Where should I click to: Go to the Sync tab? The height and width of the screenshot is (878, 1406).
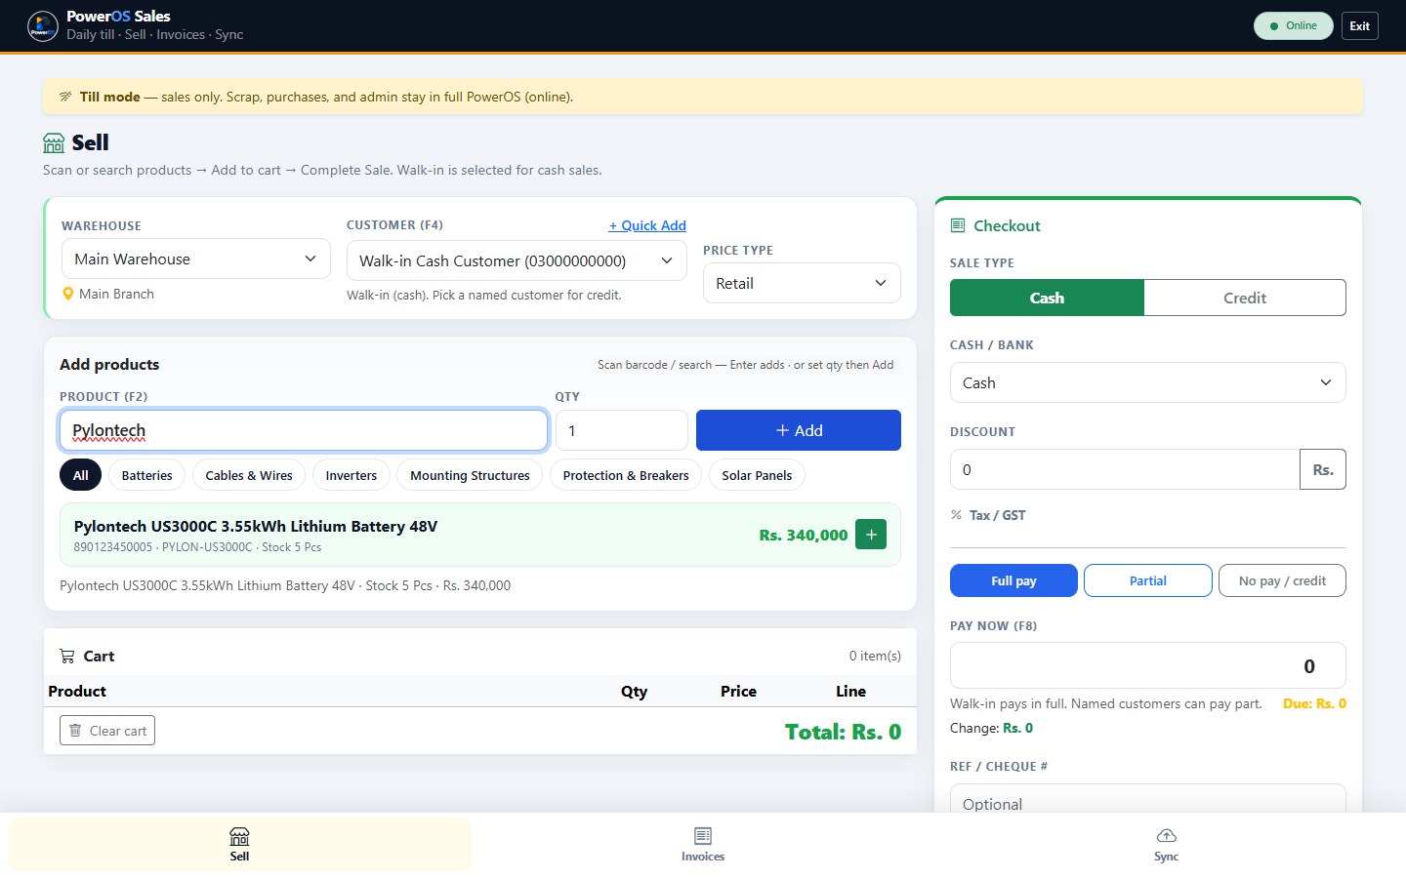1166,845
